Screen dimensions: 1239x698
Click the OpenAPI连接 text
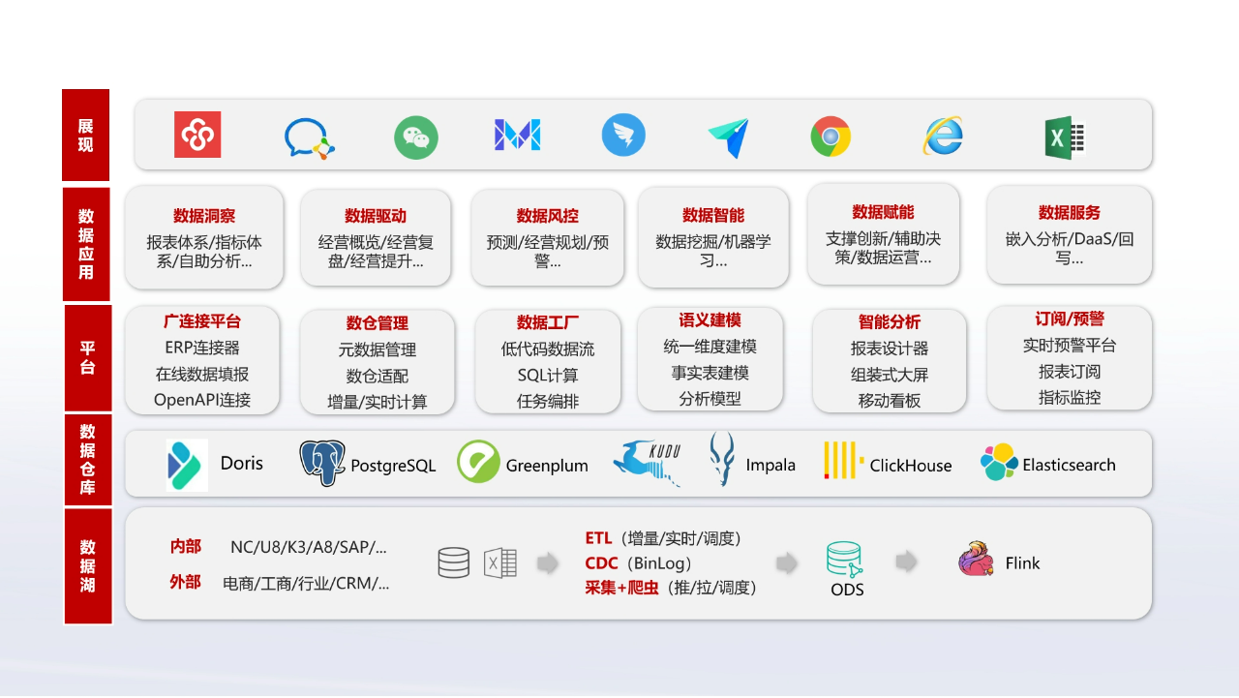(202, 400)
